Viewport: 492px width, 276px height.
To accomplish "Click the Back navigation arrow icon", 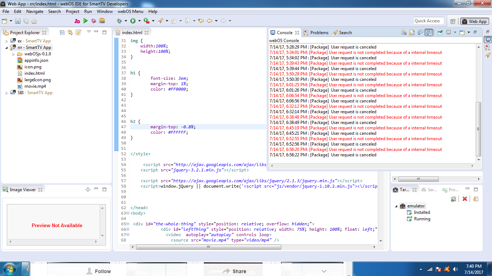I will (210, 21).
